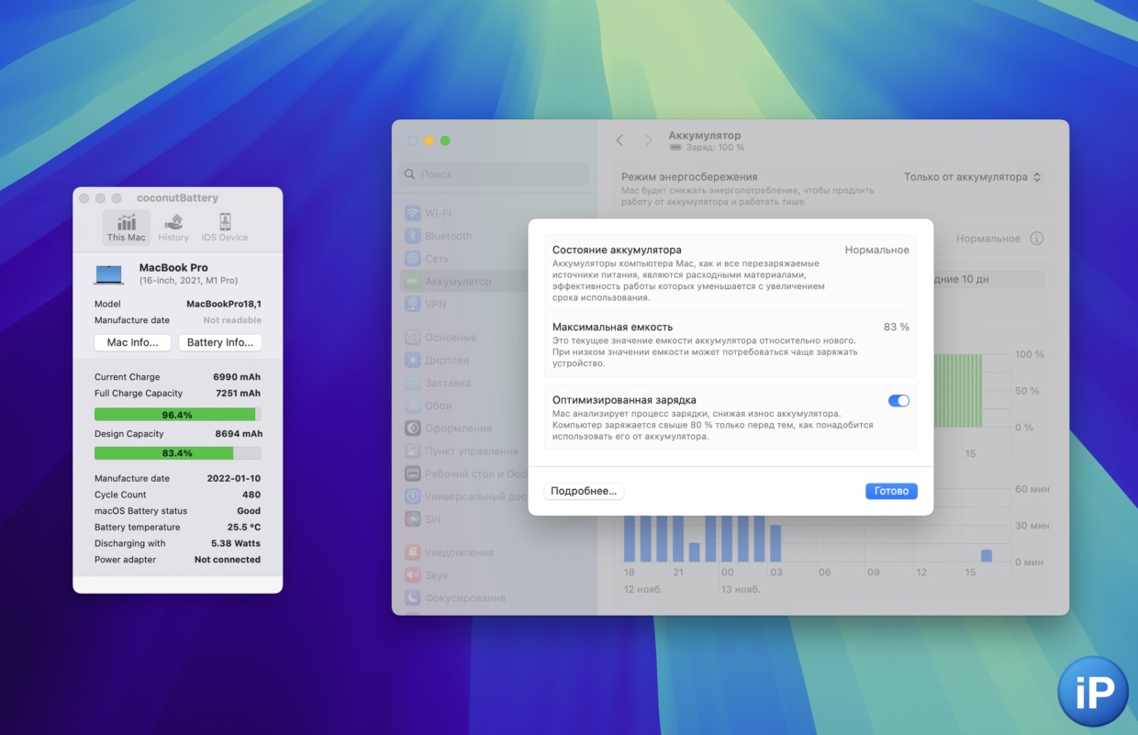Open Только от аккумулятора dropdown
Image resolution: width=1138 pixels, height=735 pixels.
tap(973, 177)
